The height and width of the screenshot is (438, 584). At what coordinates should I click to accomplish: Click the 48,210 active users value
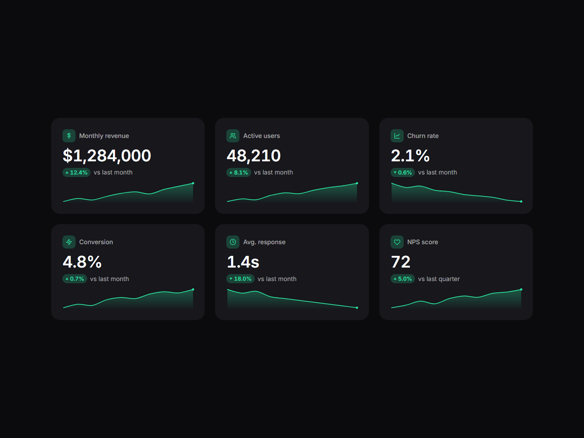click(x=254, y=156)
